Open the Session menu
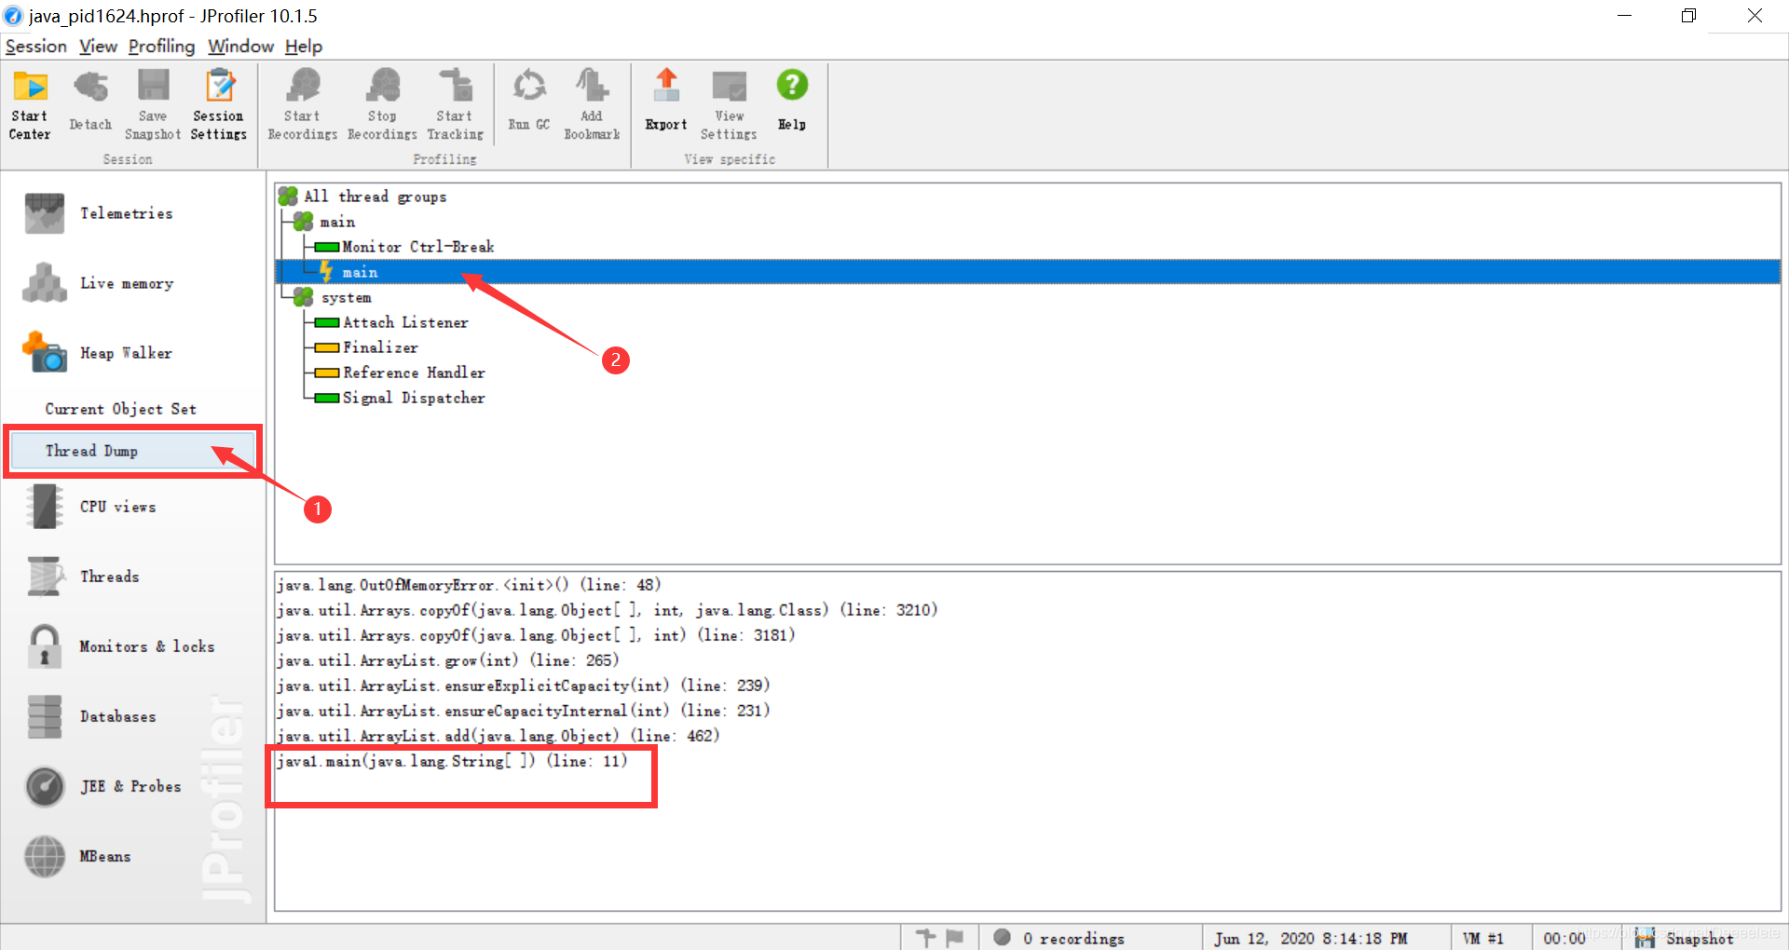Image resolution: width=1789 pixels, height=950 pixels. (x=36, y=46)
